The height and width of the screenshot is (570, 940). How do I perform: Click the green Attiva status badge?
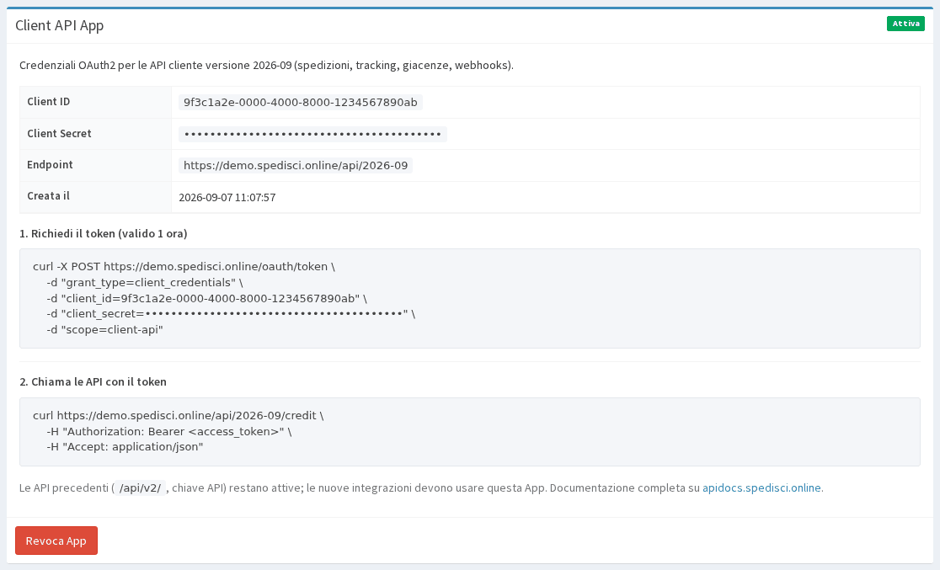(905, 24)
